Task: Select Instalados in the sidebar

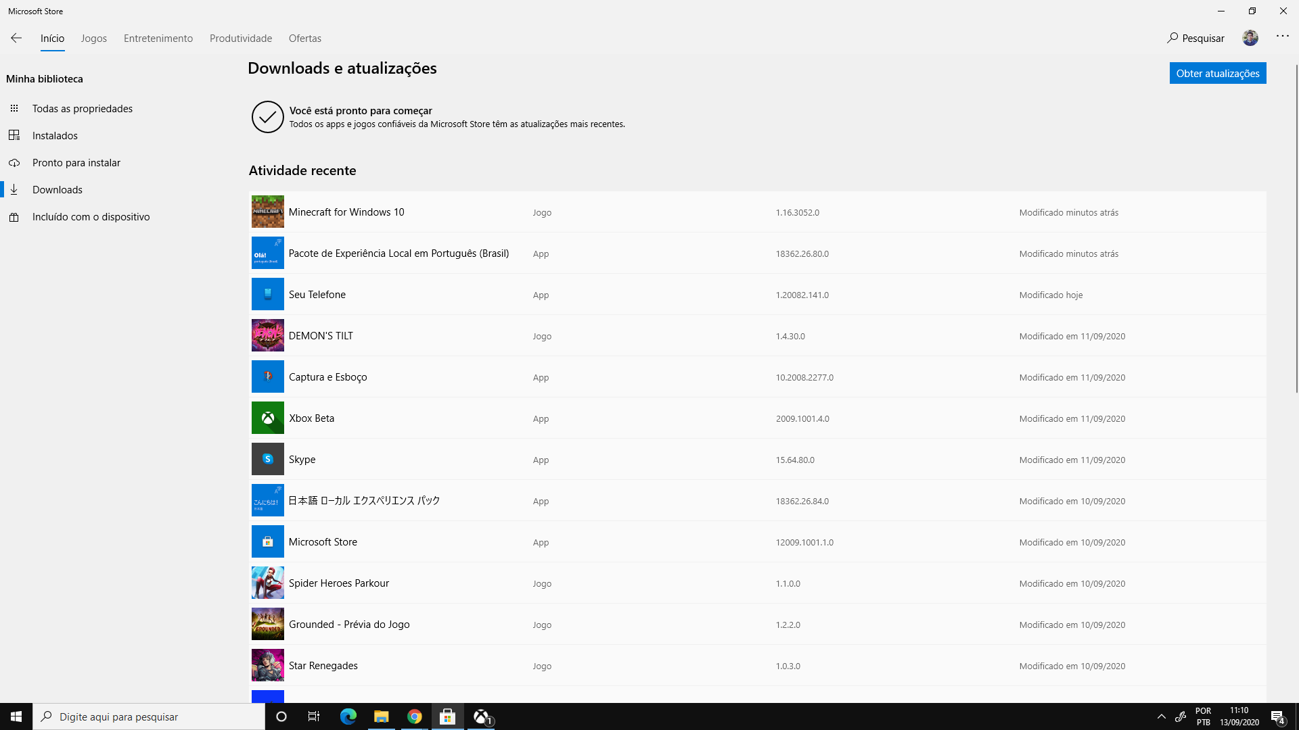Action: 55,135
